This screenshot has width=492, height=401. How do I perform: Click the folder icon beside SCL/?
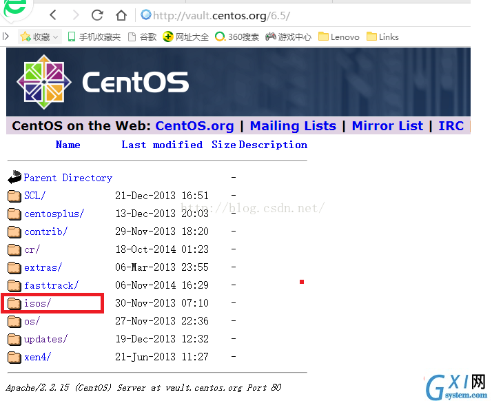click(x=14, y=196)
